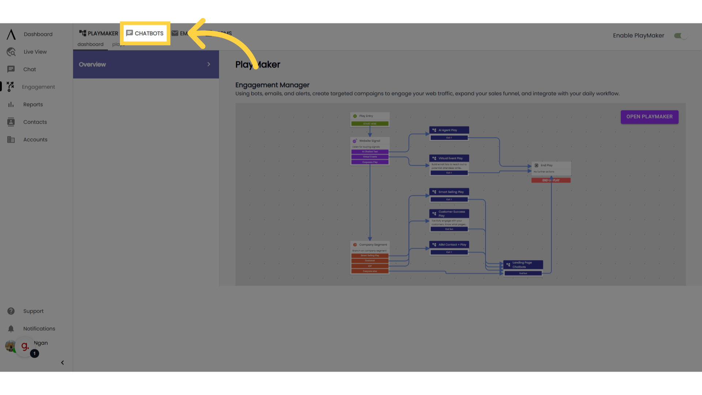Click the Open PlayMaker button
The height and width of the screenshot is (395, 702).
coord(649,117)
